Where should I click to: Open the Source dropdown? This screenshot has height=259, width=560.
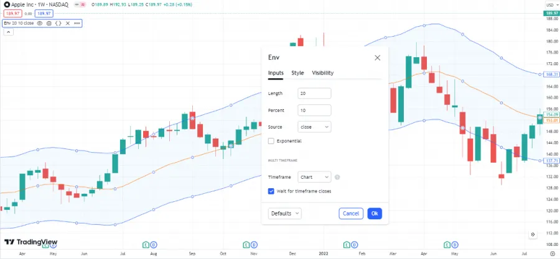[x=314, y=127]
